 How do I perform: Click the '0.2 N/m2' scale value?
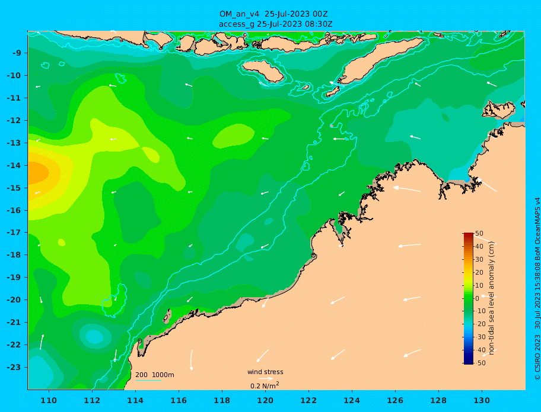point(265,385)
